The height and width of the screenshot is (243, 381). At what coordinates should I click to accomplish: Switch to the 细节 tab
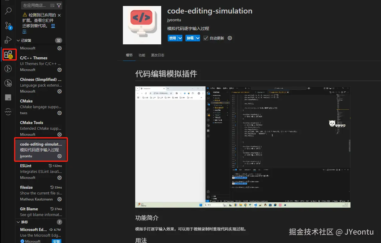[129, 55]
